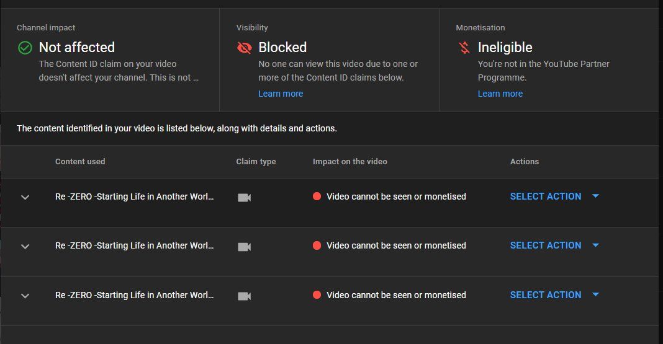Click the crossed-out dollar Ineligible icon
The height and width of the screenshot is (344, 663).
point(464,48)
